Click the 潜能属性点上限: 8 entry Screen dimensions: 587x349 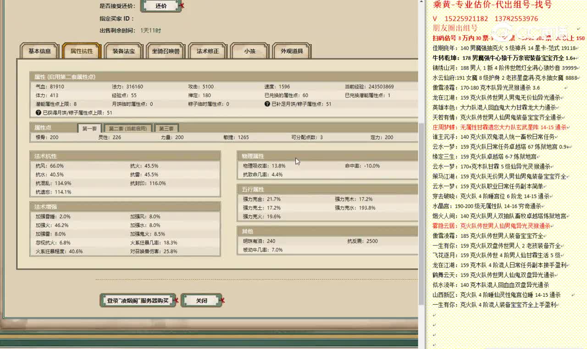56,104
